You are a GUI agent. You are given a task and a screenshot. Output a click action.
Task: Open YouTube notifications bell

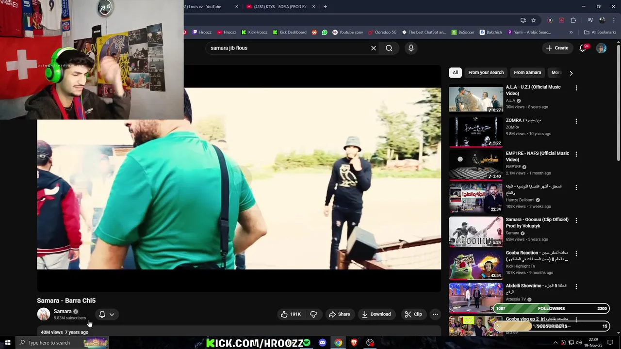[x=584, y=48]
